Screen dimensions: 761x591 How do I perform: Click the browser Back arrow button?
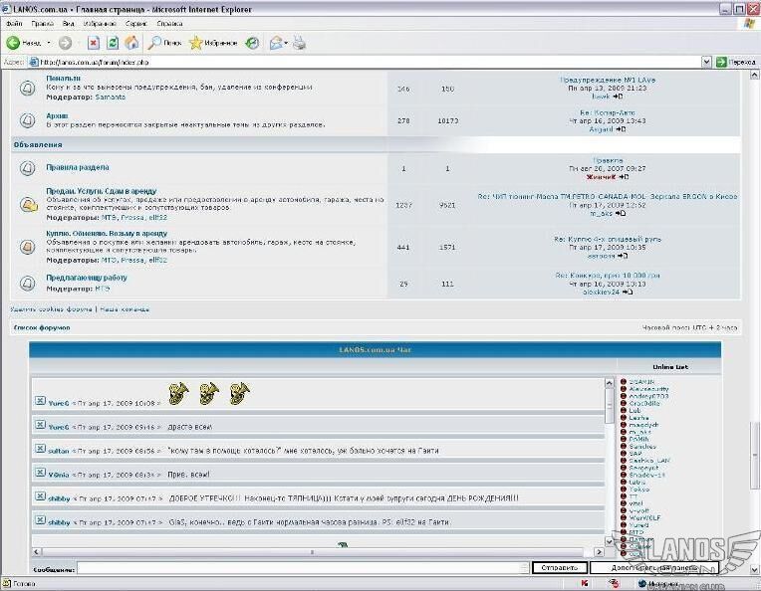pos(14,43)
